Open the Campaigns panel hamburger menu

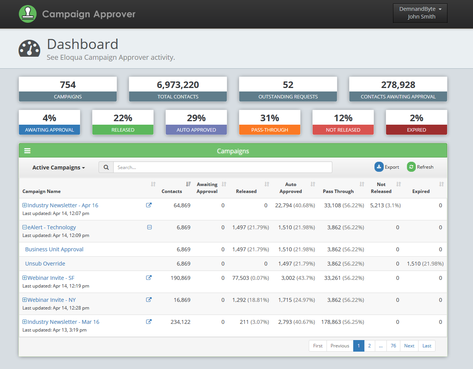(27, 151)
